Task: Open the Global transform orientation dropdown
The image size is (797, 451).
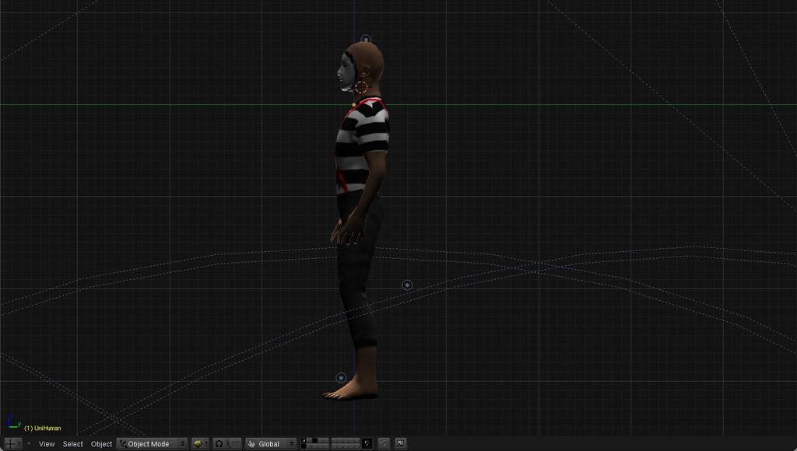Action: (270, 444)
